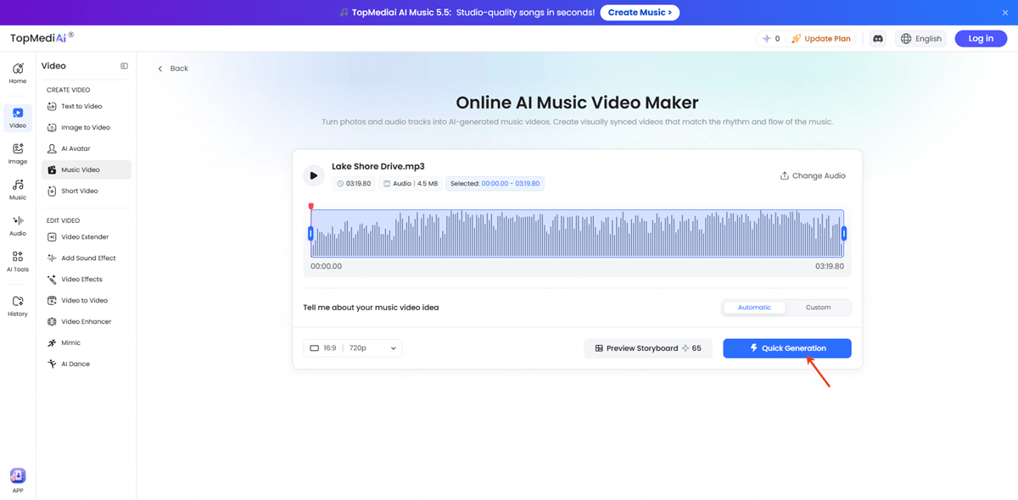Open AI Tools from the sidebar

(18, 262)
